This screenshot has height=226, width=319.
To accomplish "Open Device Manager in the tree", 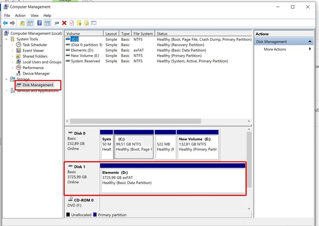I will click(36, 74).
